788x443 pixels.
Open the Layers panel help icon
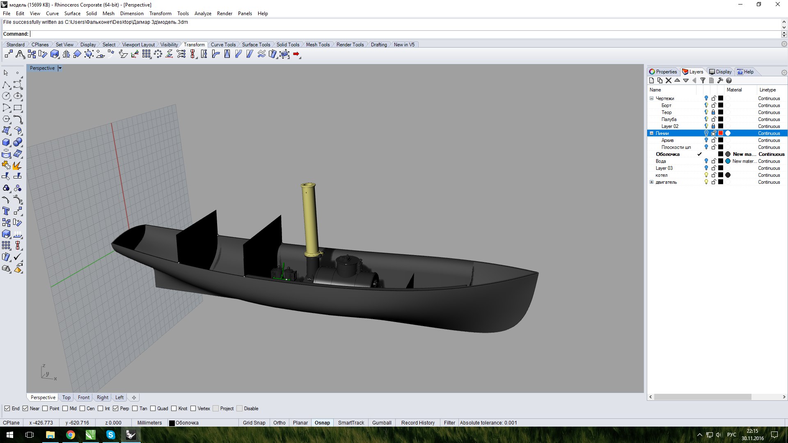coord(729,80)
